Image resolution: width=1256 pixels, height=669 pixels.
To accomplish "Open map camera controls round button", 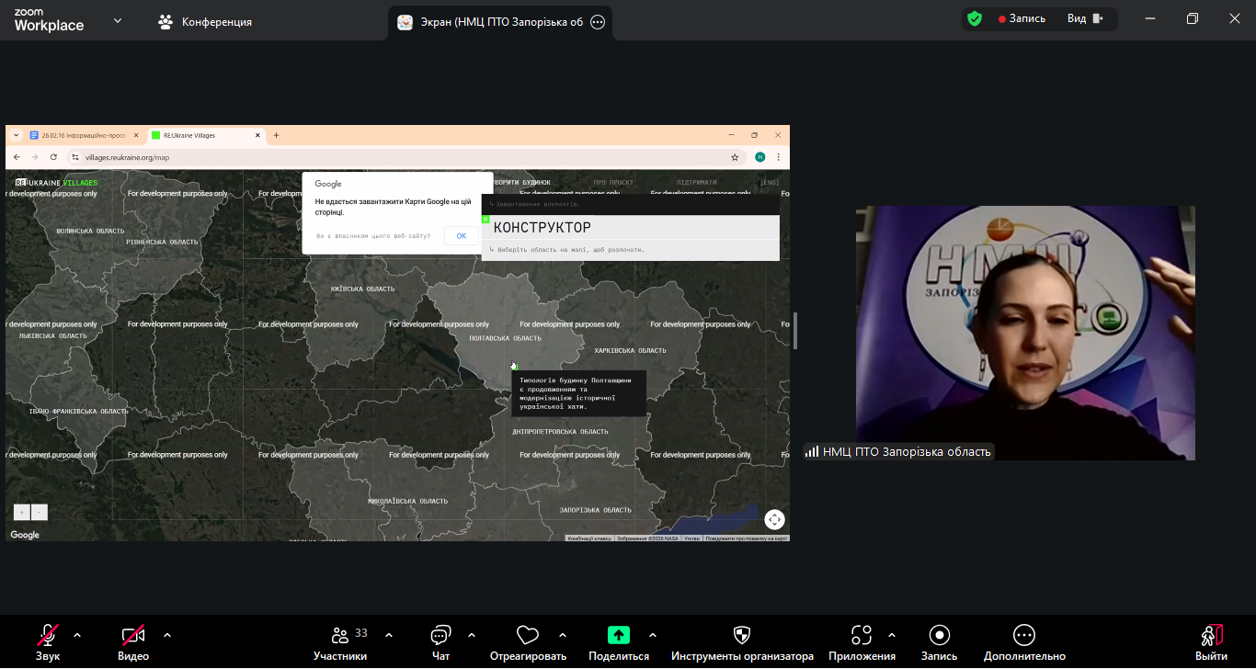I will pyautogui.click(x=774, y=519).
